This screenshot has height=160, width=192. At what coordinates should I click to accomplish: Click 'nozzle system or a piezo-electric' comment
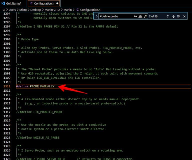coord(63,129)
